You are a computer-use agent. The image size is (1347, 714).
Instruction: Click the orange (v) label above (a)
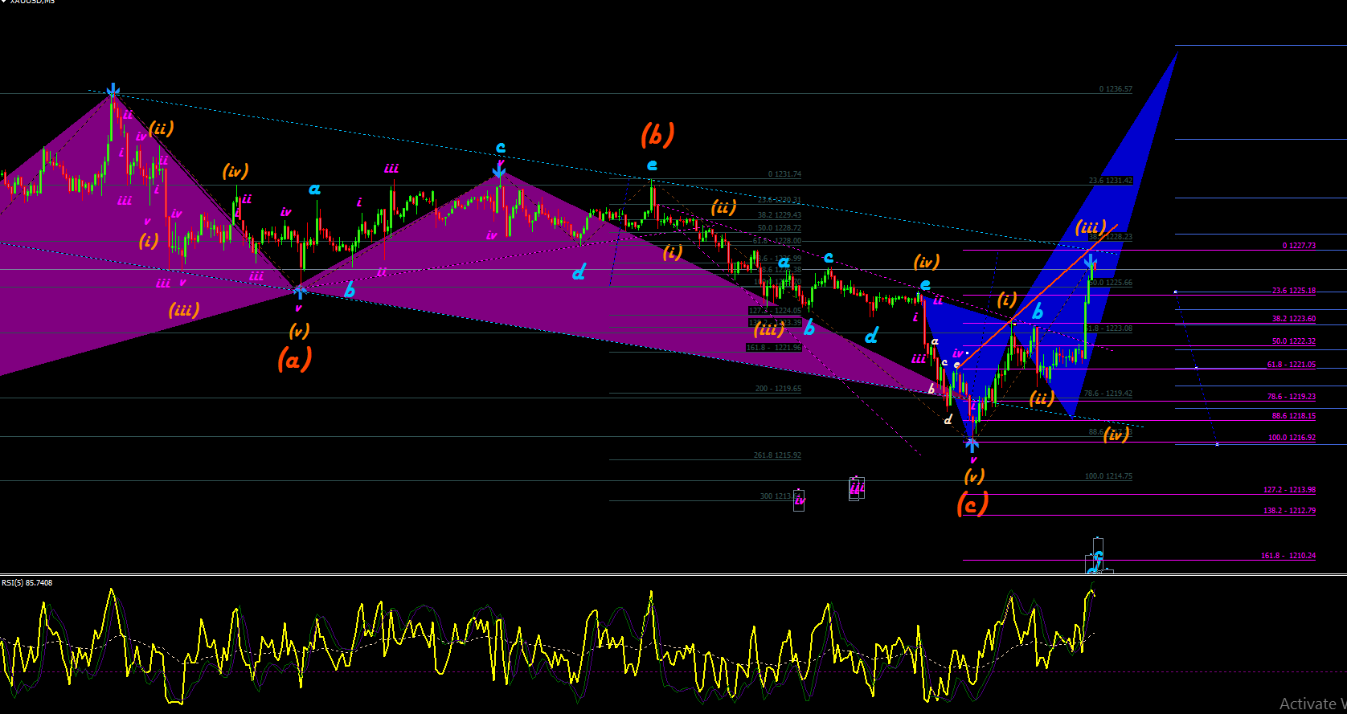[299, 330]
